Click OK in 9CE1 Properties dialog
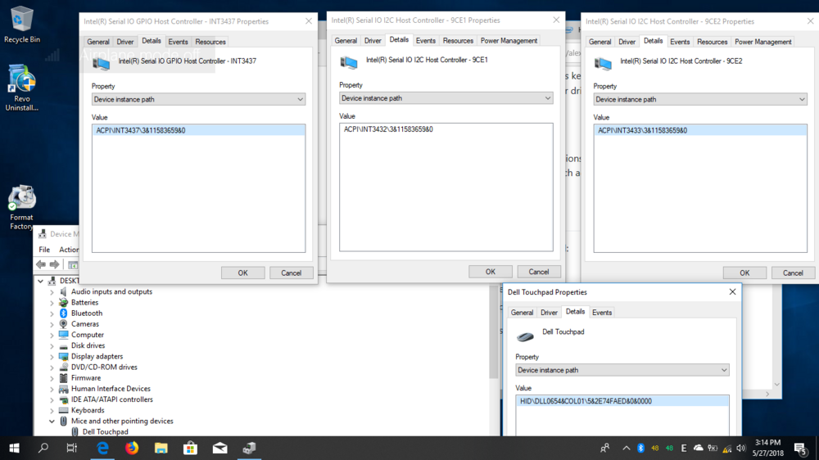819x460 pixels. [491, 272]
